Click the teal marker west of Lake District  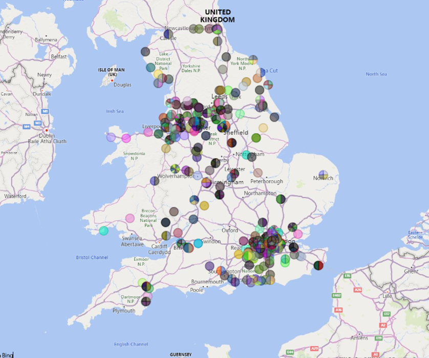pyautogui.click(x=151, y=67)
